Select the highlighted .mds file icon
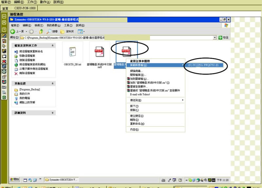 tap(126, 52)
